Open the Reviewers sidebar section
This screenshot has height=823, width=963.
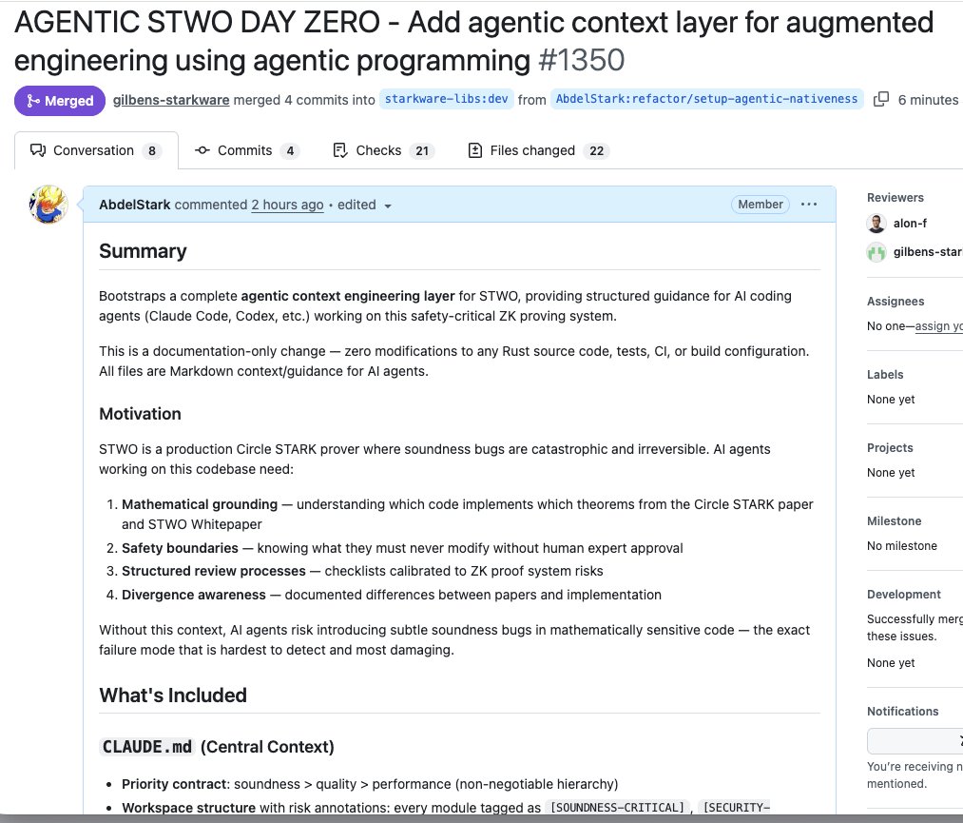896,197
